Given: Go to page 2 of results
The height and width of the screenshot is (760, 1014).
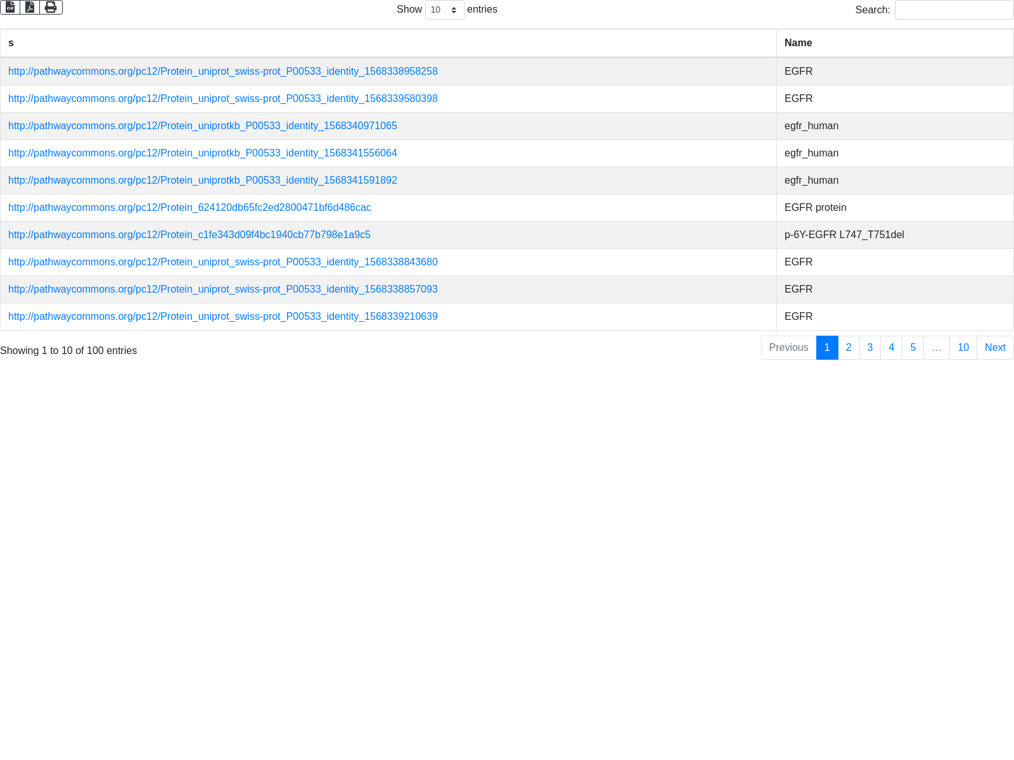Looking at the screenshot, I should (849, 348).
